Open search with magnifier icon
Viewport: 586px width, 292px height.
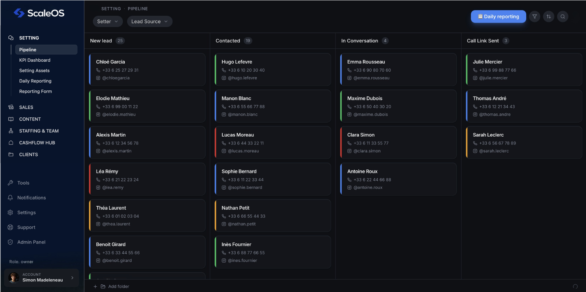coord(563,17)
